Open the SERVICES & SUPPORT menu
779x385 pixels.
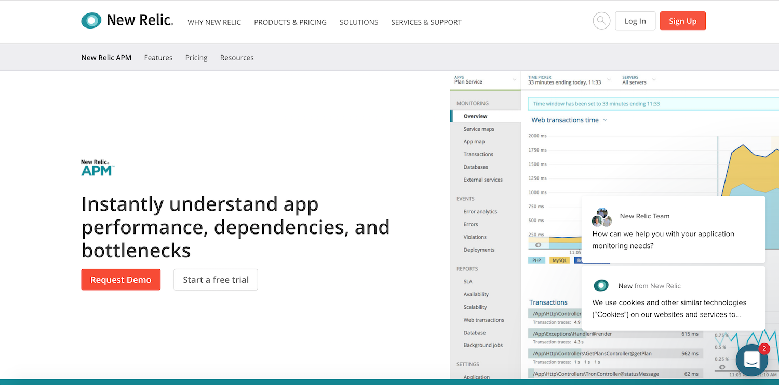pos(426,22)
